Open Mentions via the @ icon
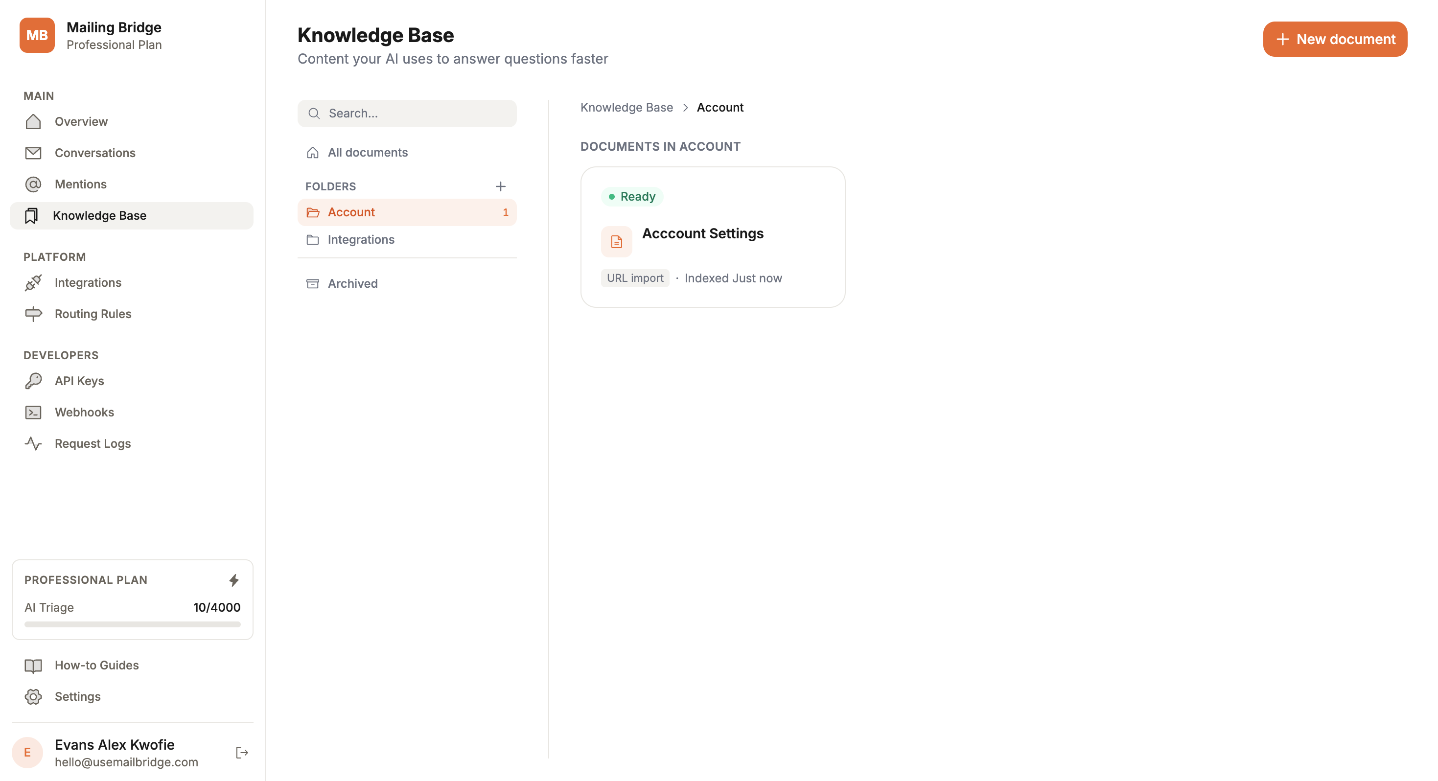 (33, 184)
